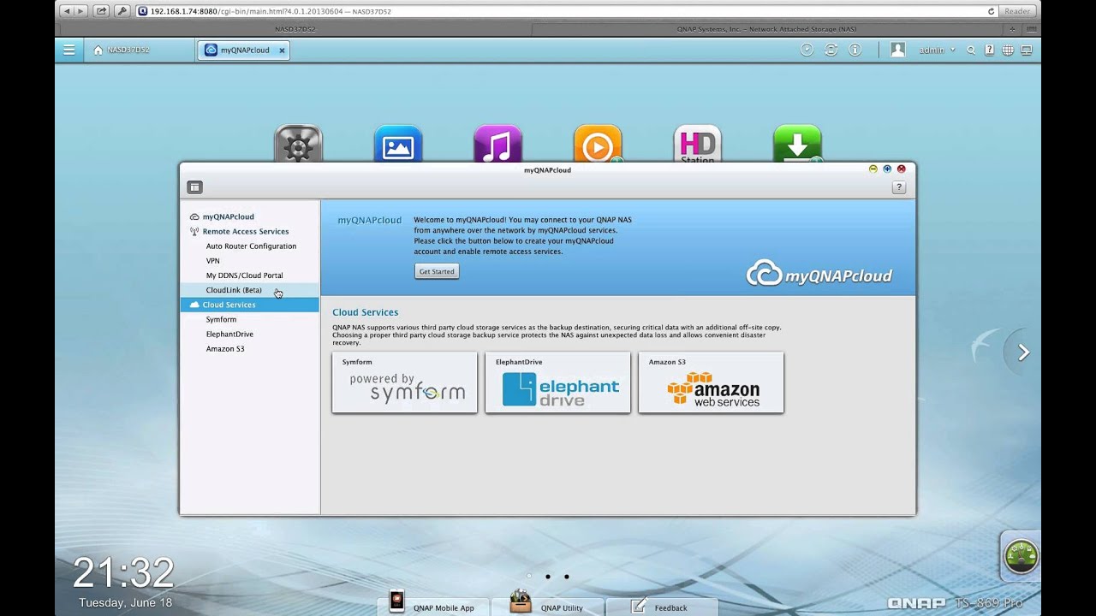Minimize the myQNAPcloud window with the yellow button
Screen dimensions: 1096x616
pyautogui.click(x=873, y=169)
